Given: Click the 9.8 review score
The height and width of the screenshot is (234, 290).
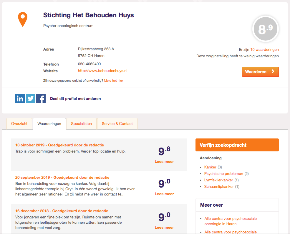Looking at the screenshot, I should (x=164, y=151).
